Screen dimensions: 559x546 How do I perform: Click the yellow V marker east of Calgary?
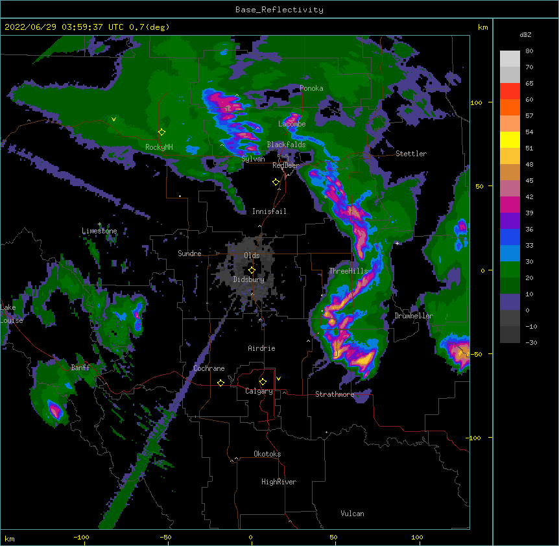[278, 379]
